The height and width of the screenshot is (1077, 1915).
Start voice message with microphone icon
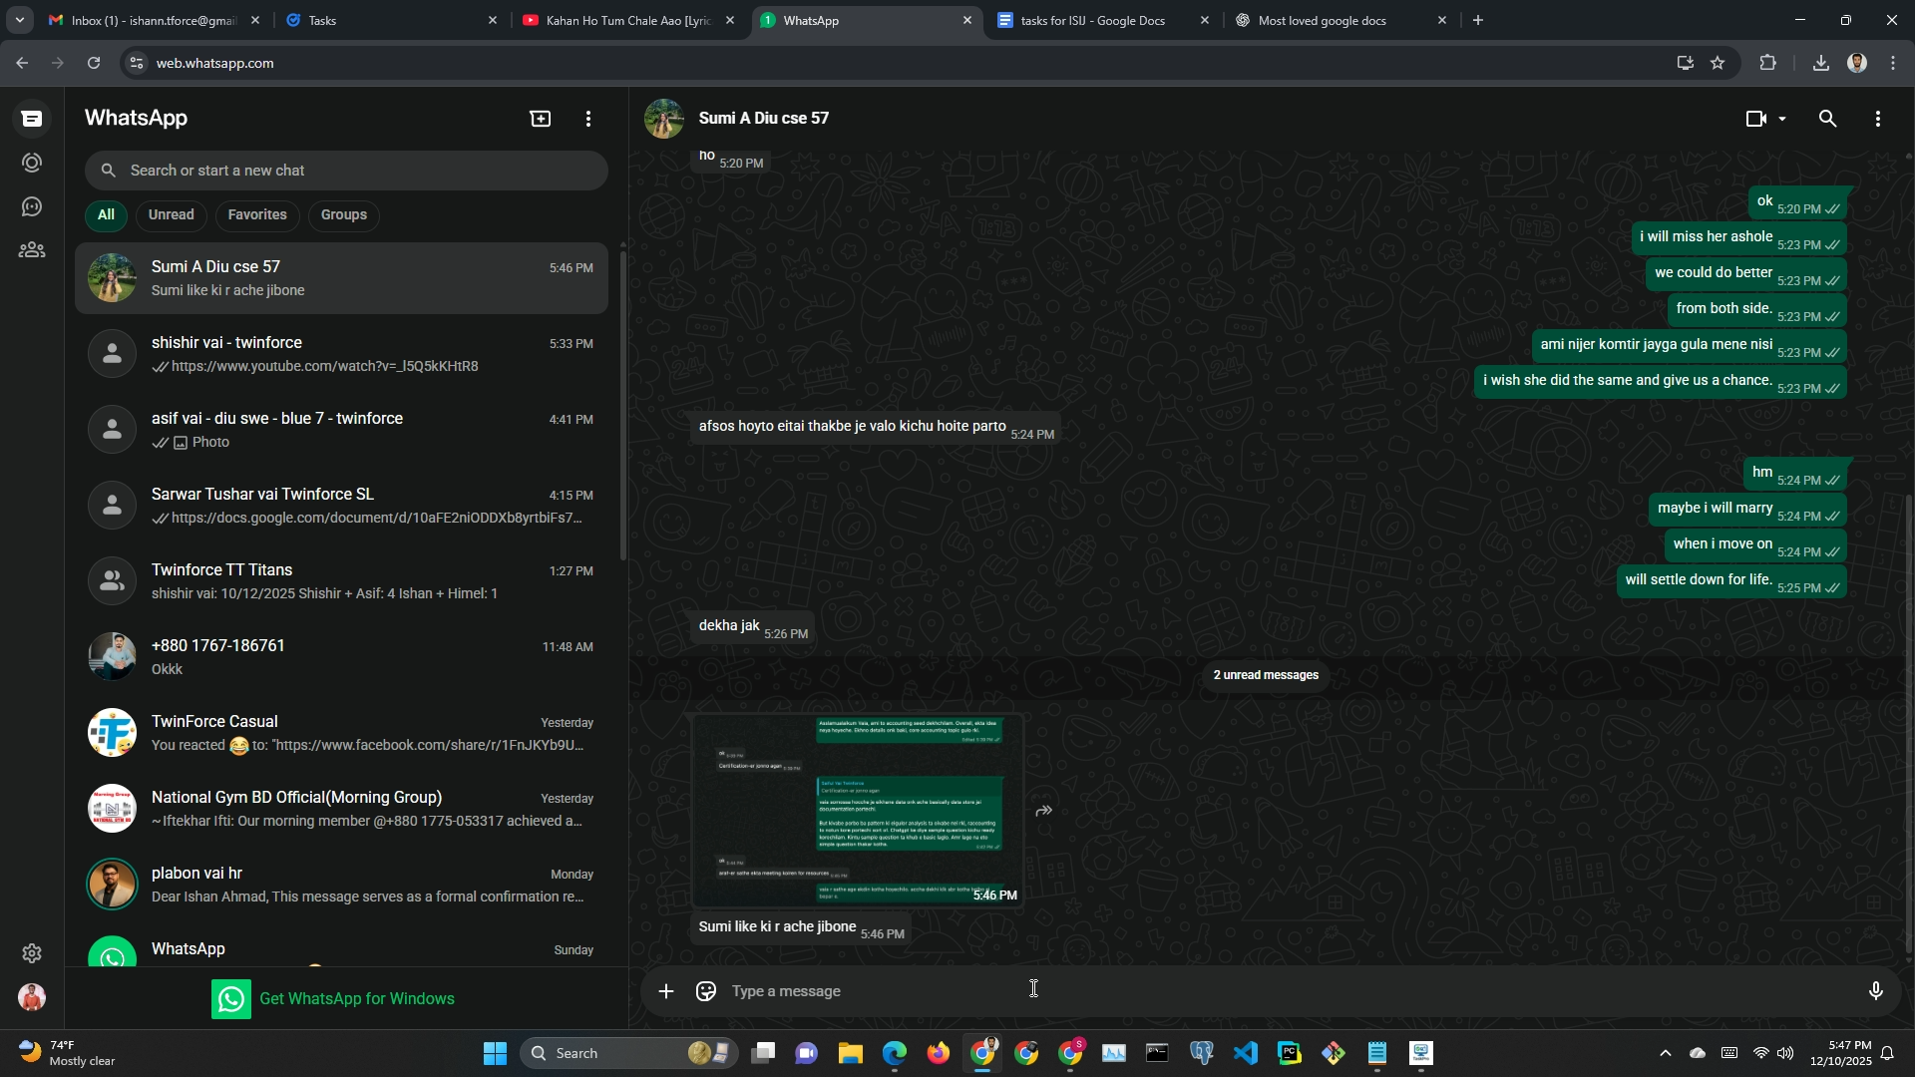pyautogui.click(x=1875, y=991)
